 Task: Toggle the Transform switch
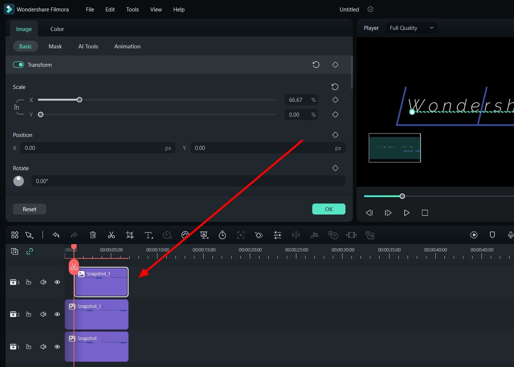[19, 65]
